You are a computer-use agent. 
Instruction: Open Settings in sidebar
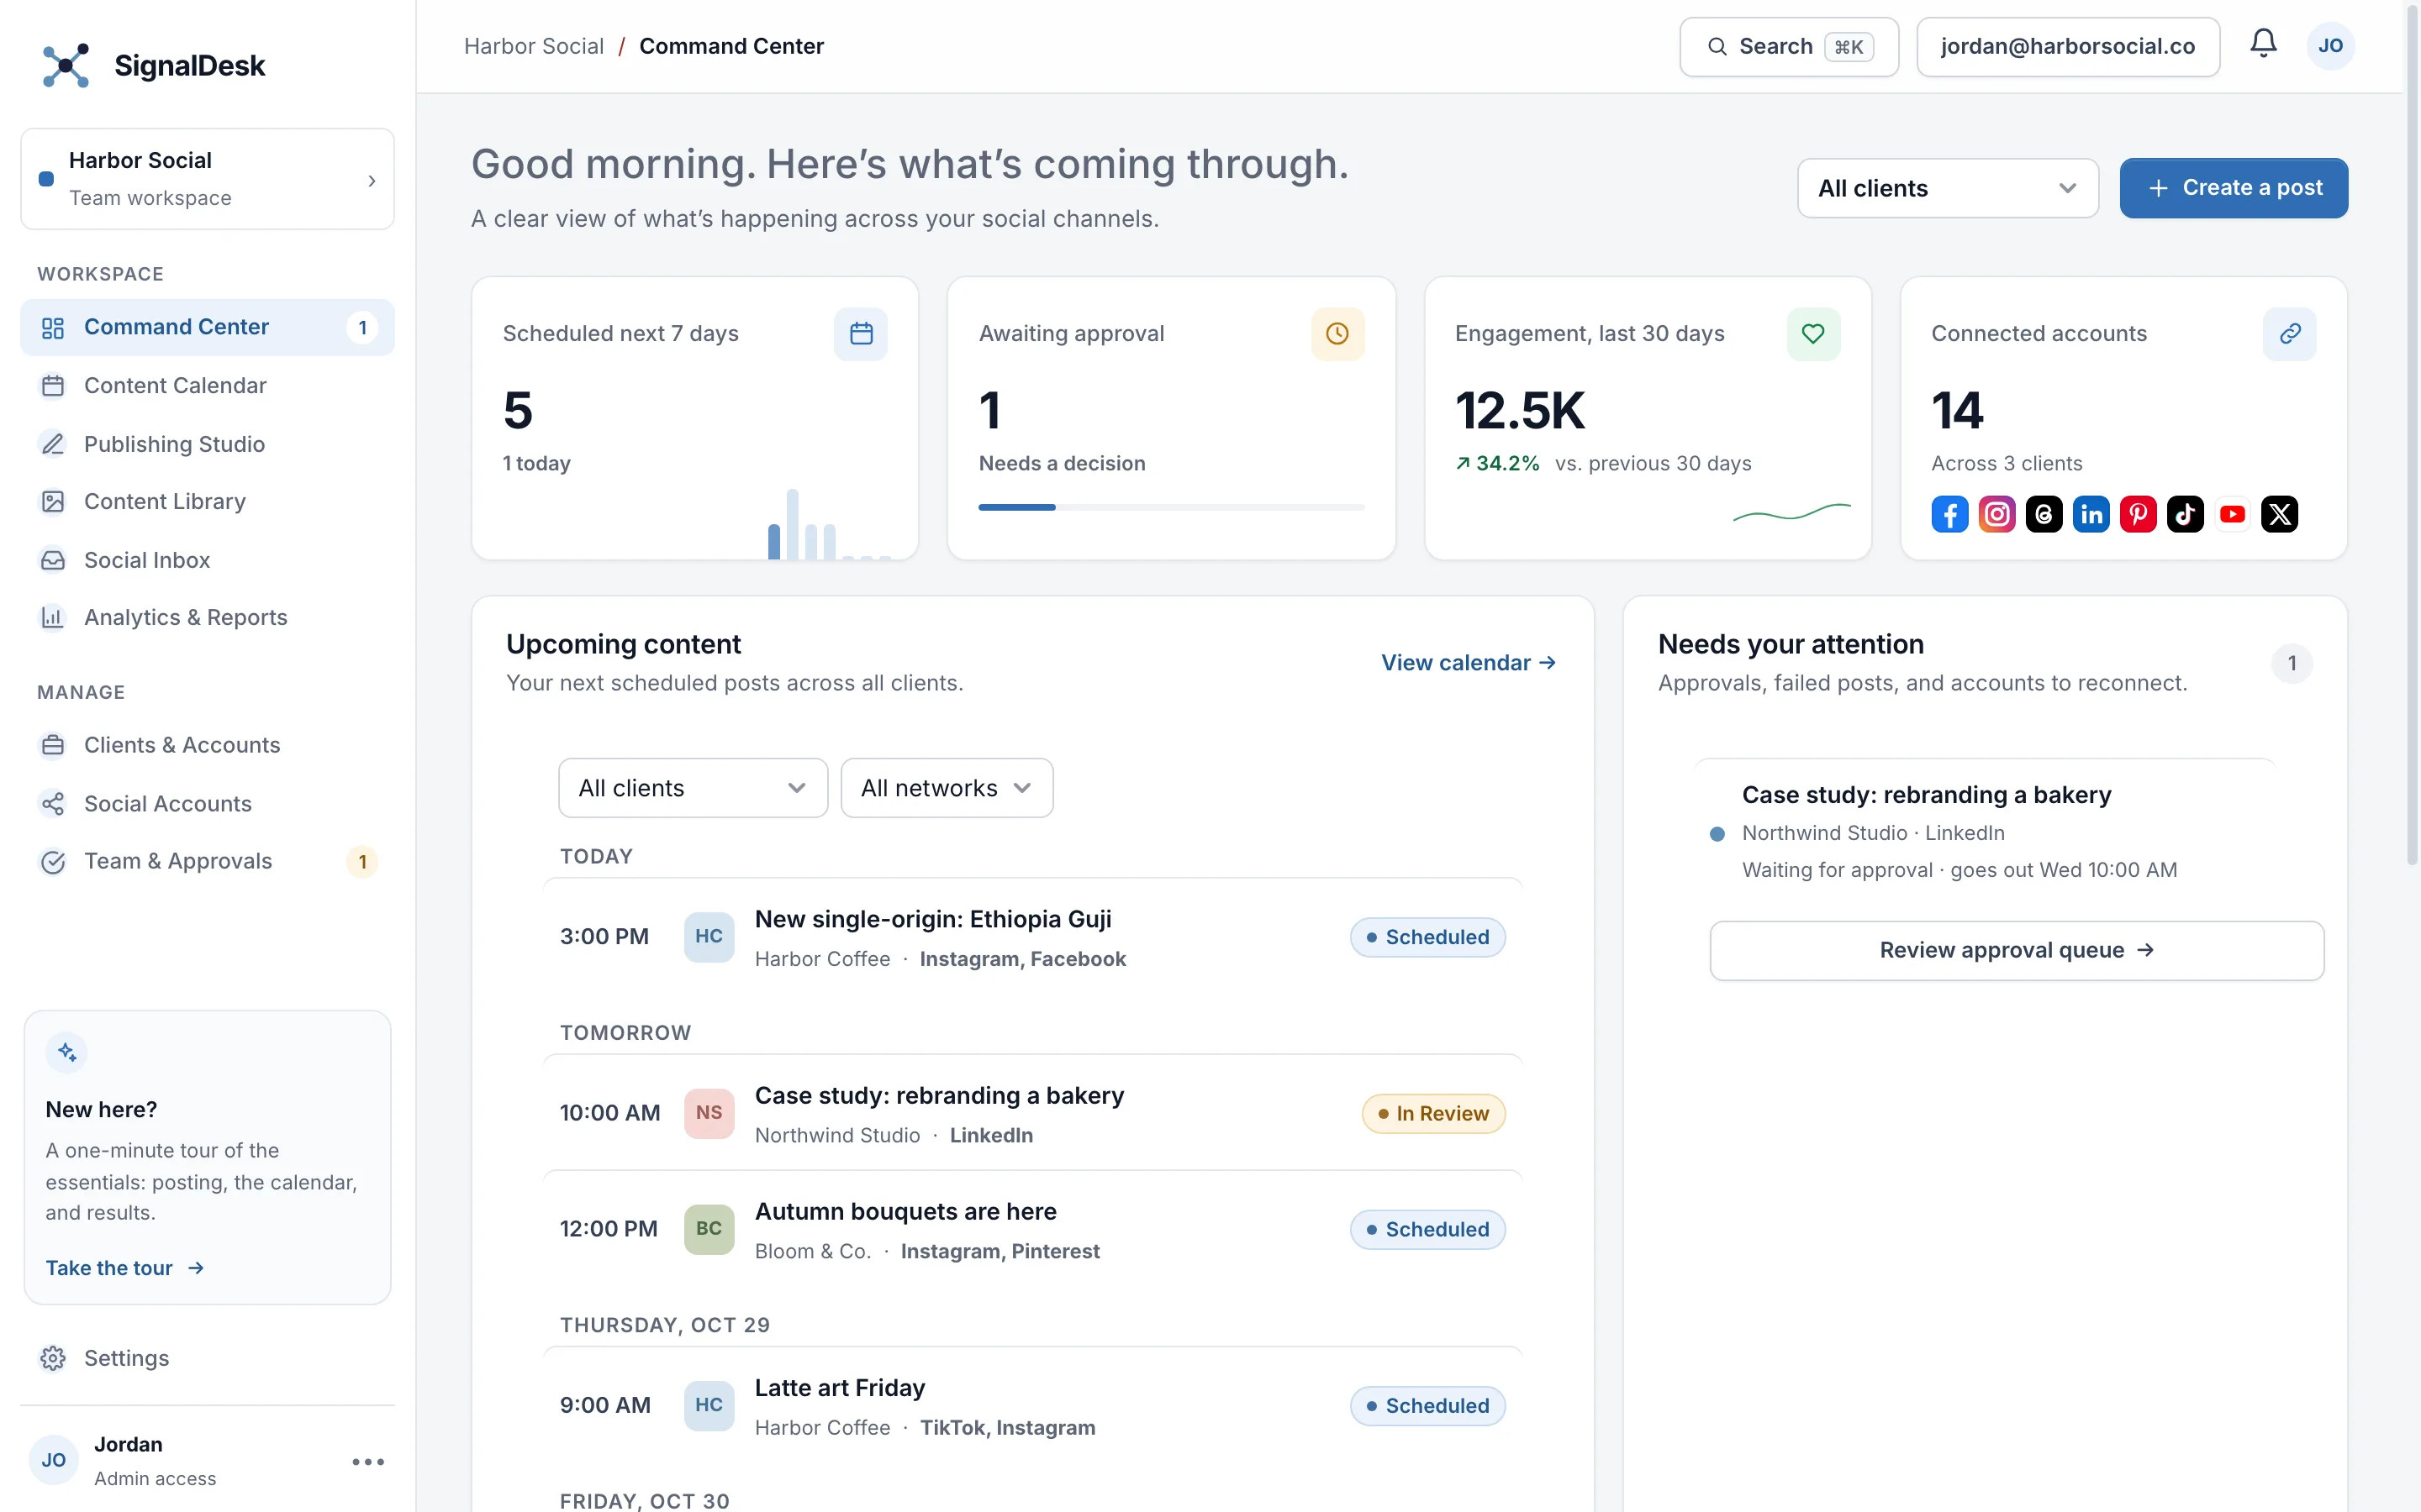coord(207,1358)
